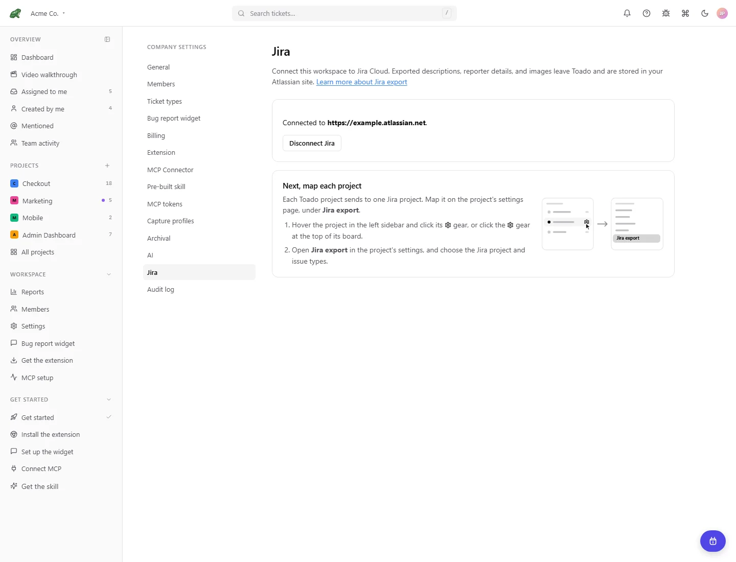Open Get the skill step

point(61,486)
